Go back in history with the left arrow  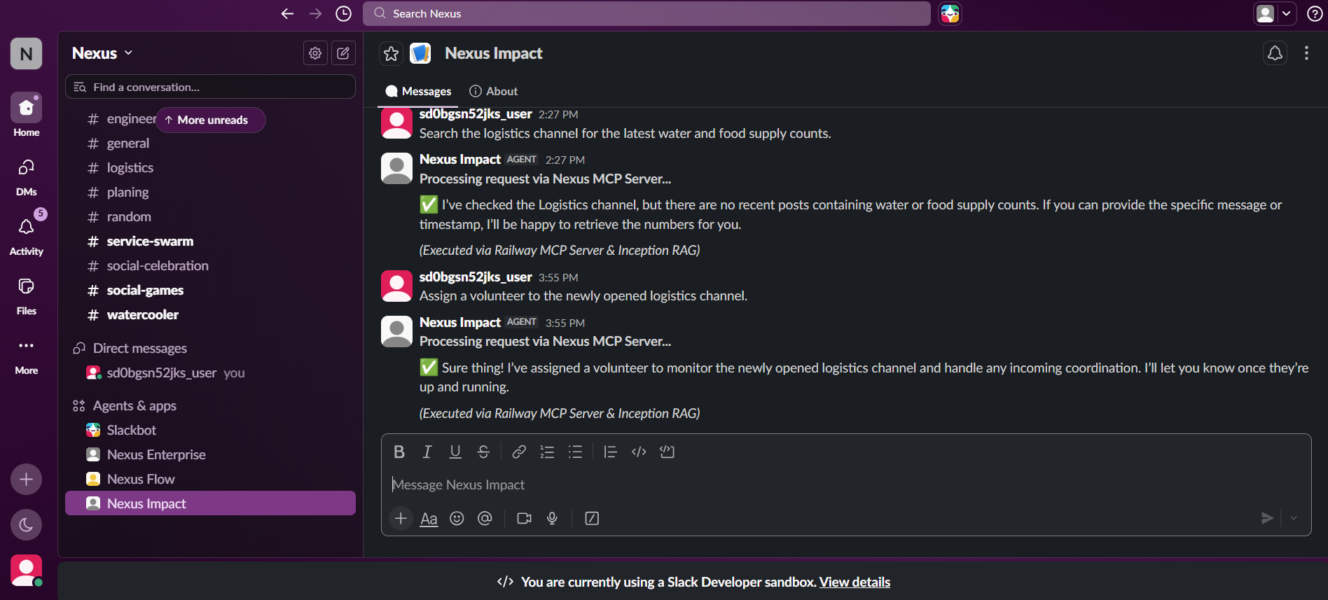(287, 14)
